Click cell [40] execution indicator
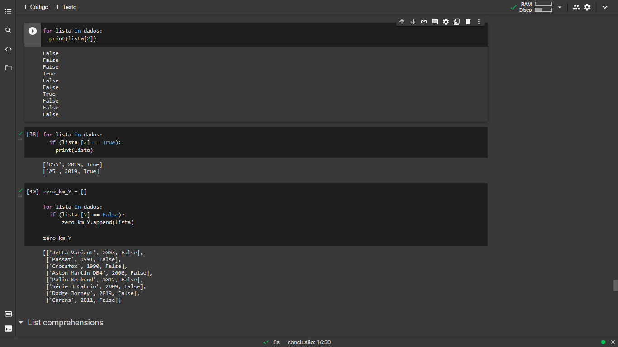This screenshot has height=347, width=618. tap(33, 192)
